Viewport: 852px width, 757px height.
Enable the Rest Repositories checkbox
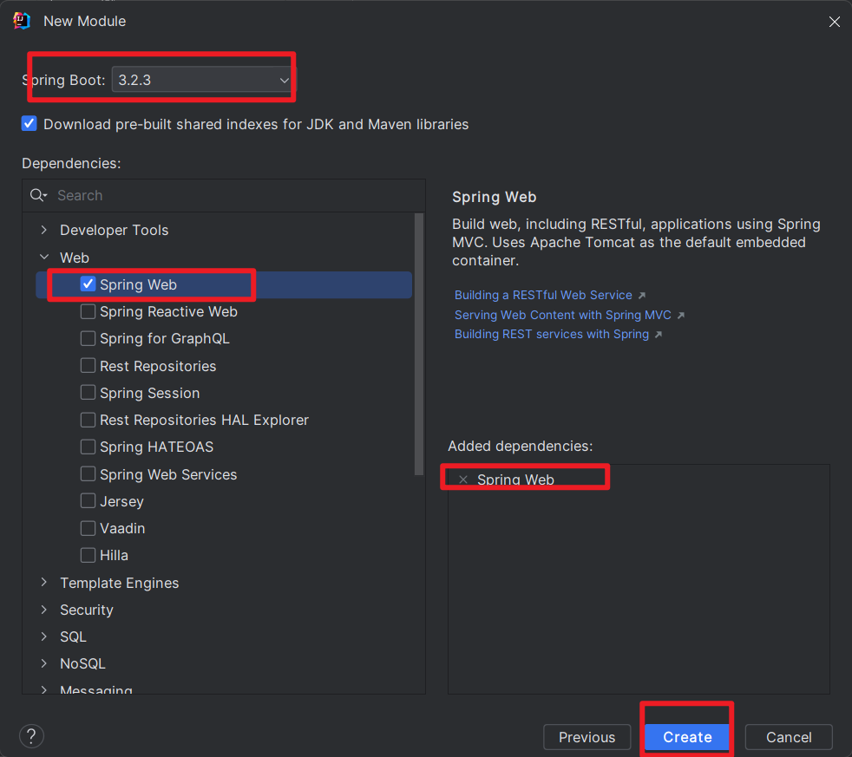(88, 365)
